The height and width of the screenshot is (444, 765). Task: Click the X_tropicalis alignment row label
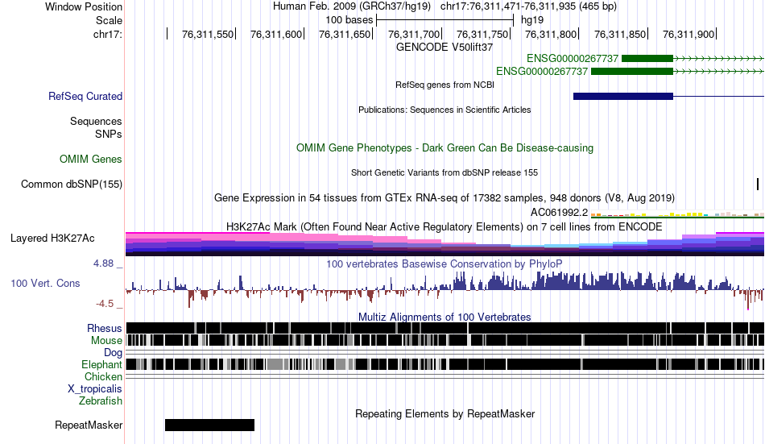tap(95, 389)
